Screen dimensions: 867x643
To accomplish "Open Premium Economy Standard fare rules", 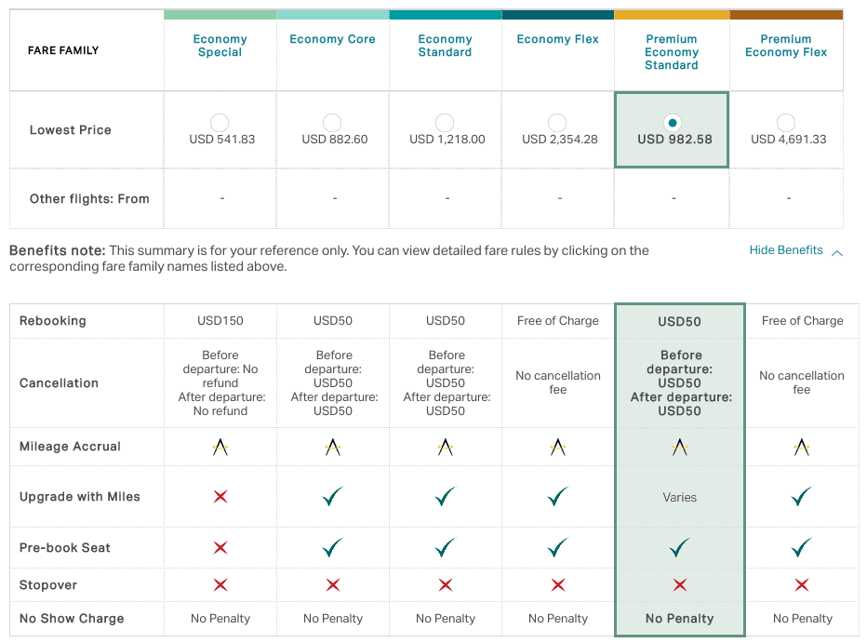I will [x=672, y=52].
